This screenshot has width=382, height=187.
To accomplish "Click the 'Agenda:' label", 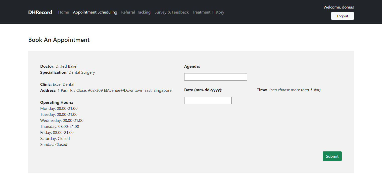I will (192, 66).
